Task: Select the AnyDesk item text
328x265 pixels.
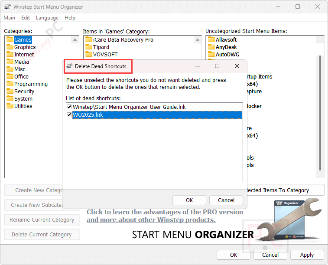Action: point(226,47)
